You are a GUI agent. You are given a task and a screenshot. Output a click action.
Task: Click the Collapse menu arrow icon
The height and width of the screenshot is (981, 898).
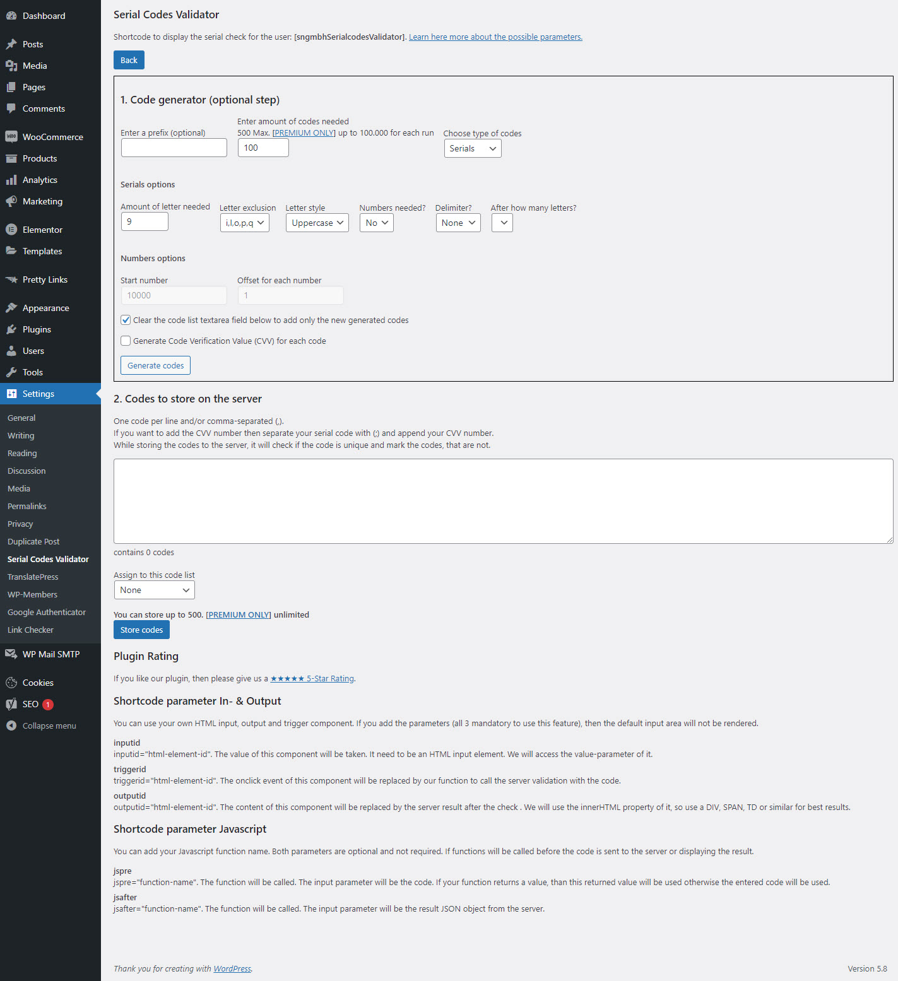click(x=11, y=725)
